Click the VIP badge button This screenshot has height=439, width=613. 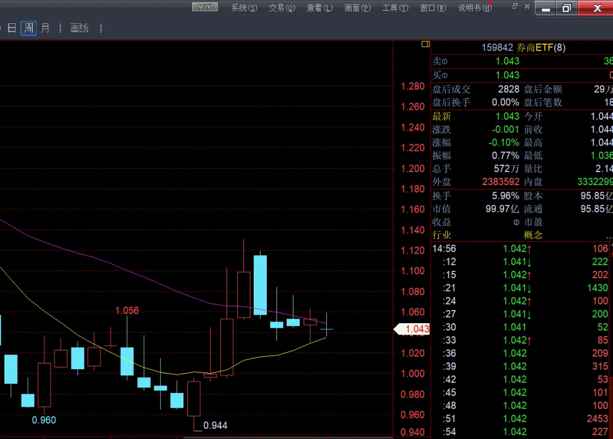pos(205,7)
